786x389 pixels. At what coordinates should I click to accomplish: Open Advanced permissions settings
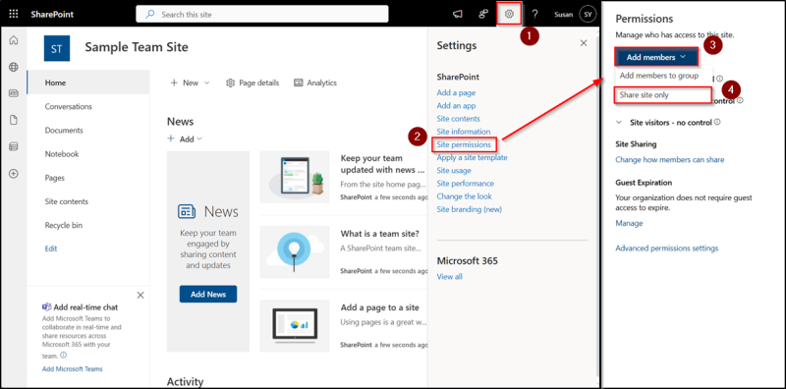pyautogui.click(x=667, y=249)
